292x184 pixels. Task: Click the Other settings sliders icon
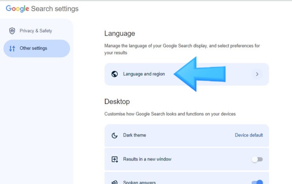(12, 49)
